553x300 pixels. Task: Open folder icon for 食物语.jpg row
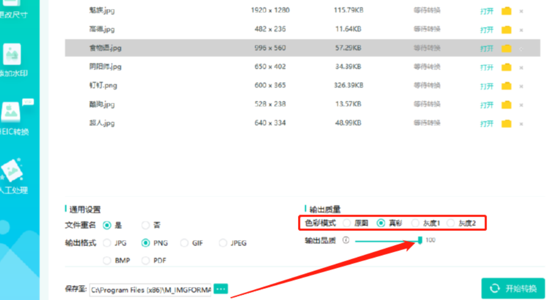coord(506,48)
